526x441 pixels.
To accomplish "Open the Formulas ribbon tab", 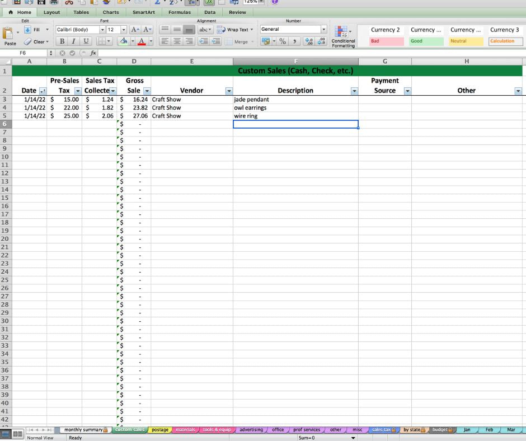I will [179, 12].
